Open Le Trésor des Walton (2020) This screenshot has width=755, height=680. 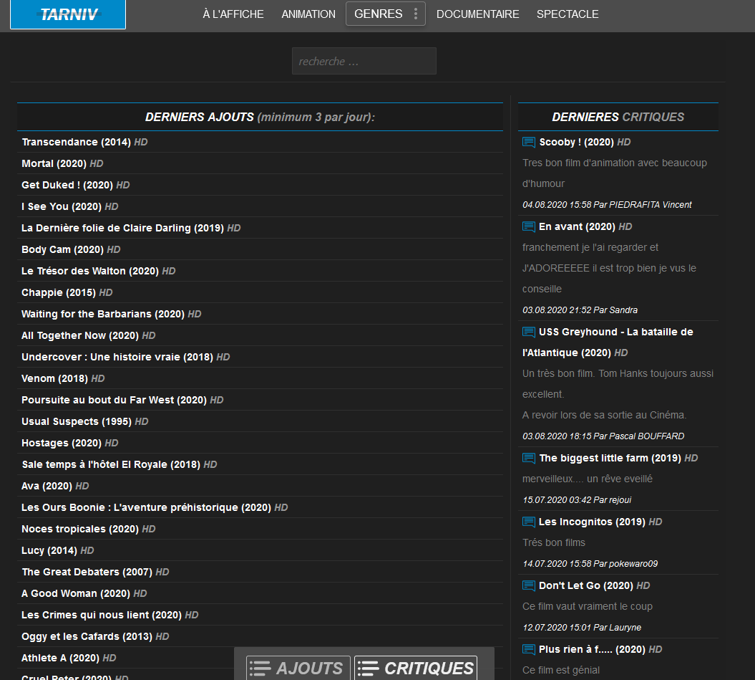98,271
